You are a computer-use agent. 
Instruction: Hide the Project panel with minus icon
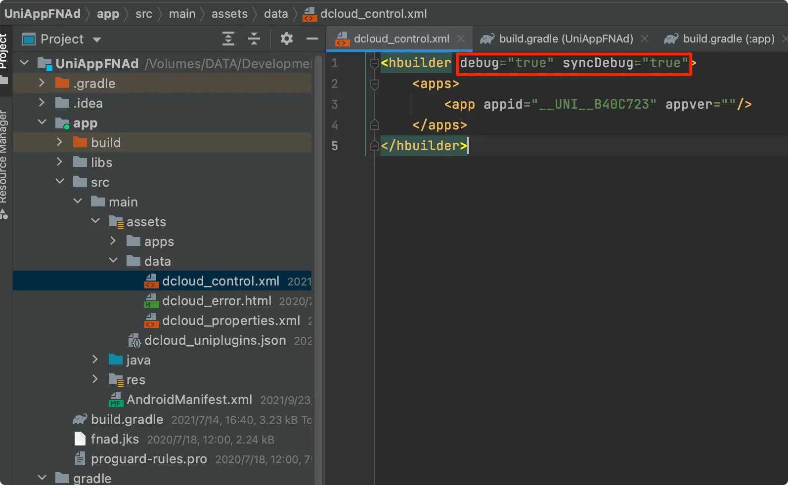coord(312,39)
